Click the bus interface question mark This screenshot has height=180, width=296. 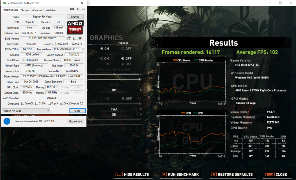83,49
